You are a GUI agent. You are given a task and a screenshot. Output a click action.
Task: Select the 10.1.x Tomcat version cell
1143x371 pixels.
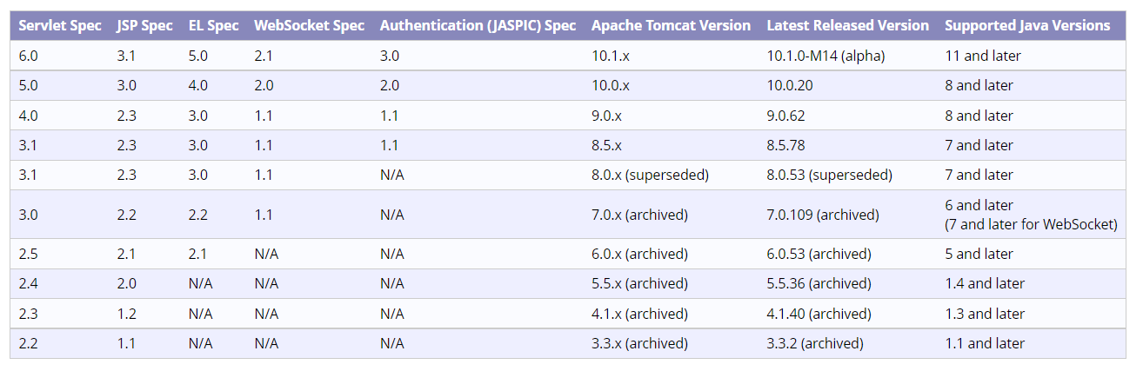tap(611, 56)
